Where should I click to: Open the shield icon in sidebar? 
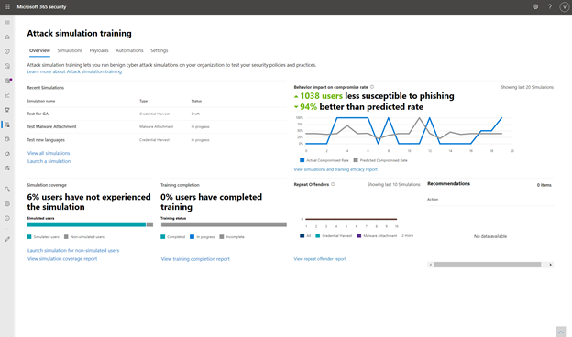(x=7, y=51)
